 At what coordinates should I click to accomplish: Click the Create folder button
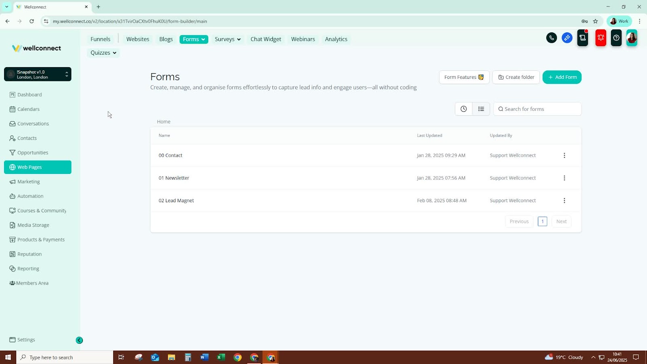(x=516, y=77)
